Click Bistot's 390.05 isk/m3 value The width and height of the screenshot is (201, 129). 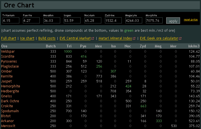[194, 116]
